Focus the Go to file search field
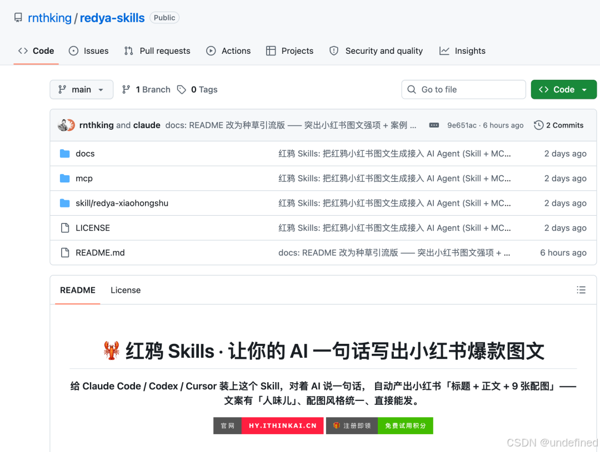The image size is (600, 452). click(x=463, y=89)
